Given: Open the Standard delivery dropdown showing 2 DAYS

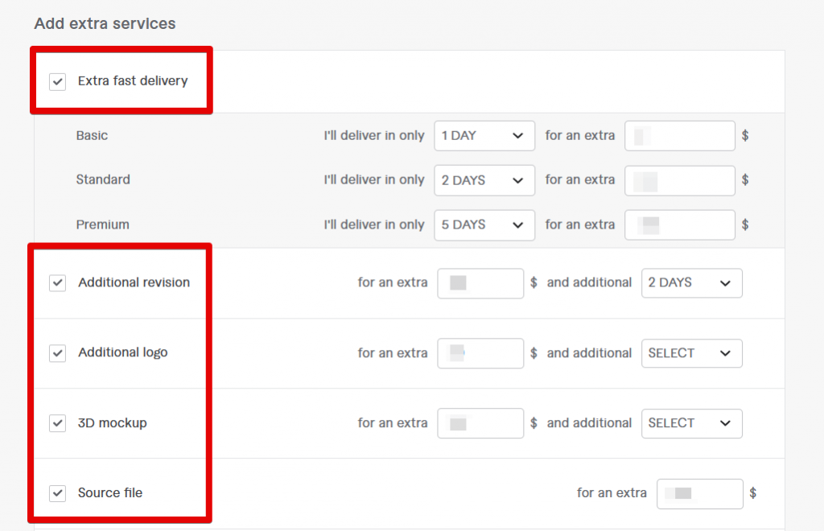Looking at the screenshot, I should point(484,180).
